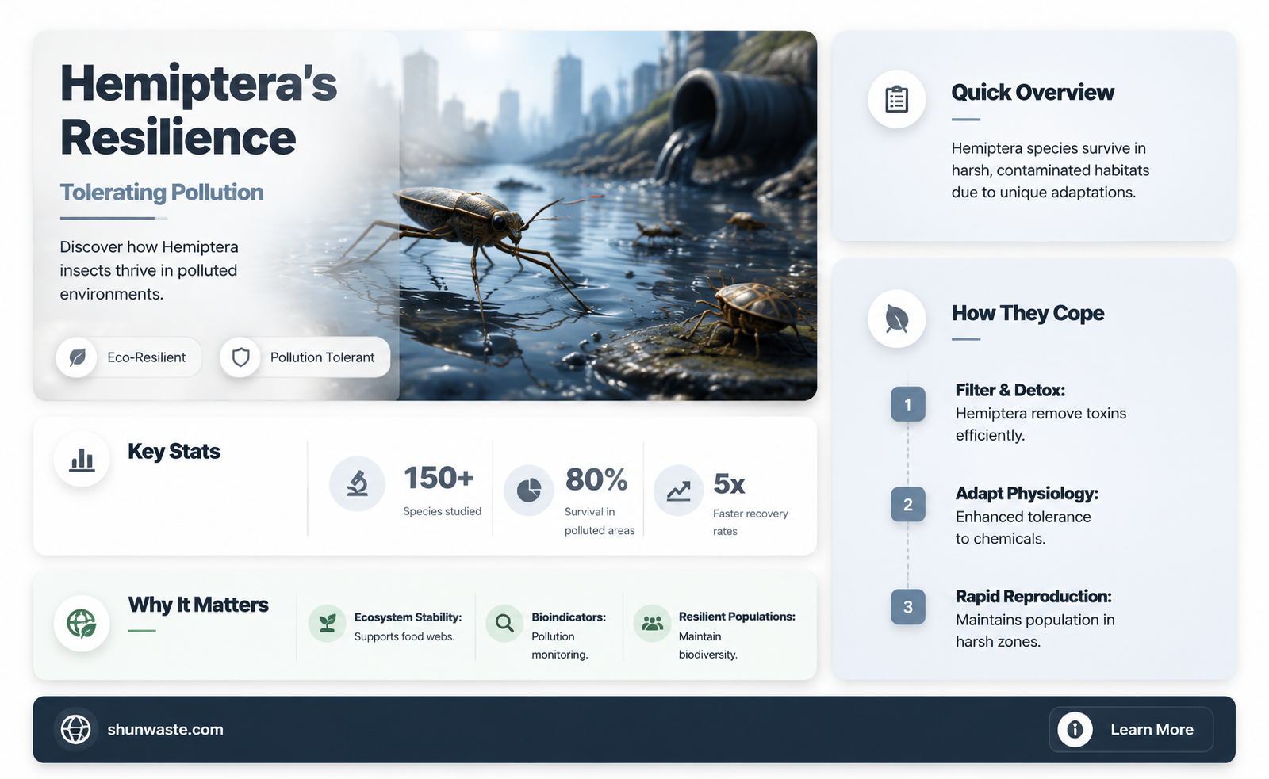Click the globe leaf icon by Why It Matters
1269x779 pixels.
(82, 624)
